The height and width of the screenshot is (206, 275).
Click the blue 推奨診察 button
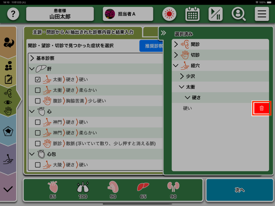[151, 46]
